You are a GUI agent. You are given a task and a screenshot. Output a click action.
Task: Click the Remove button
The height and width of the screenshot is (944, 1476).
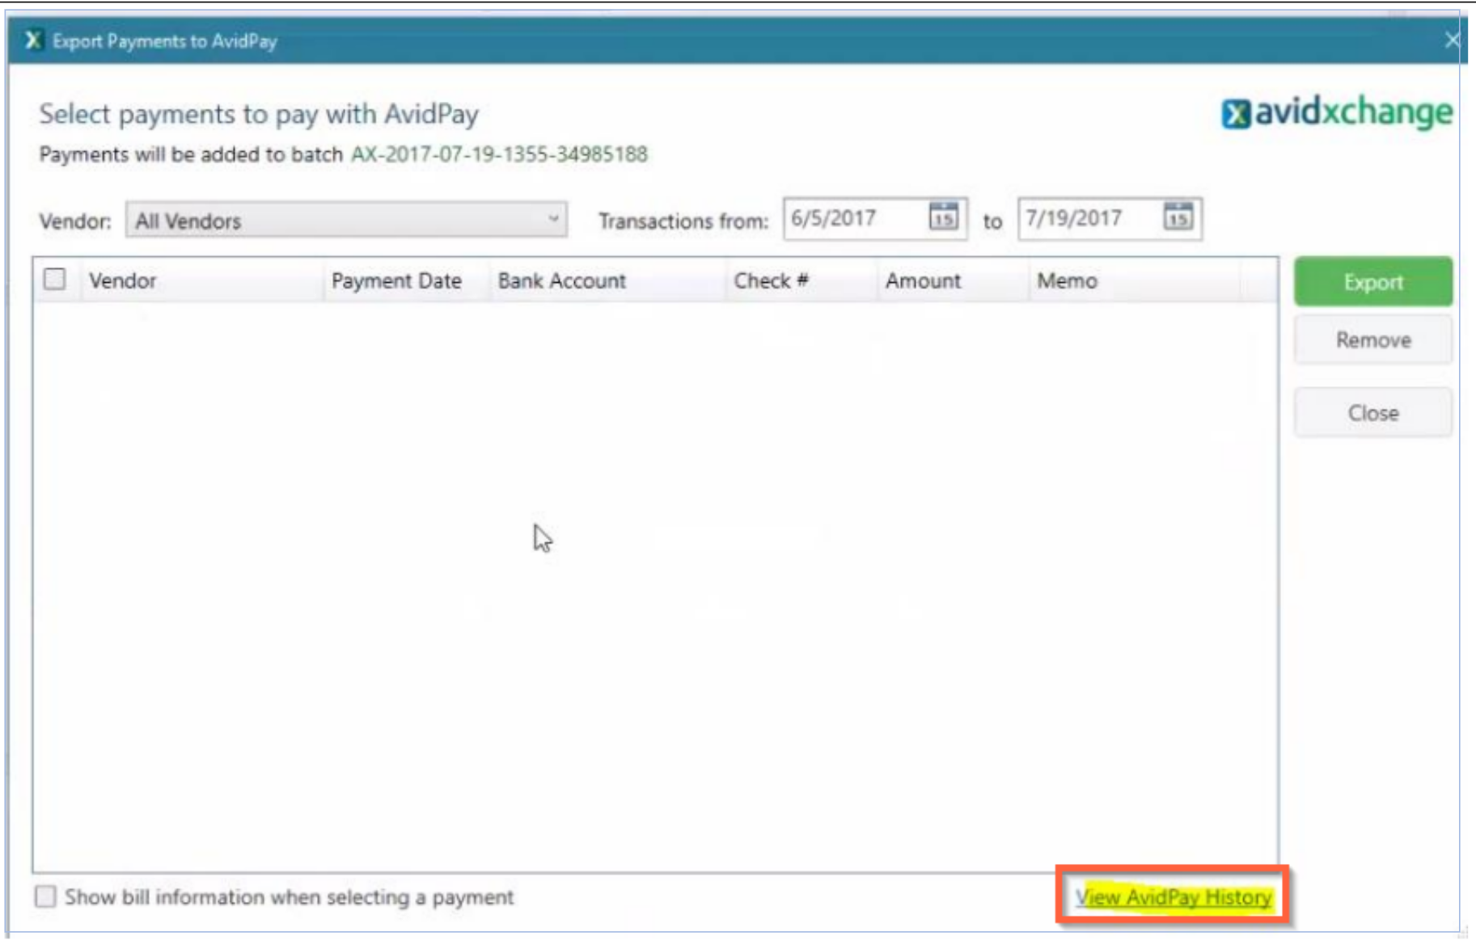[x=1372, y=339]
